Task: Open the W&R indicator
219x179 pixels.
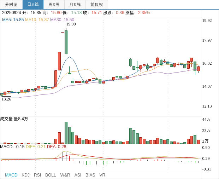Action: click(65, 175)
